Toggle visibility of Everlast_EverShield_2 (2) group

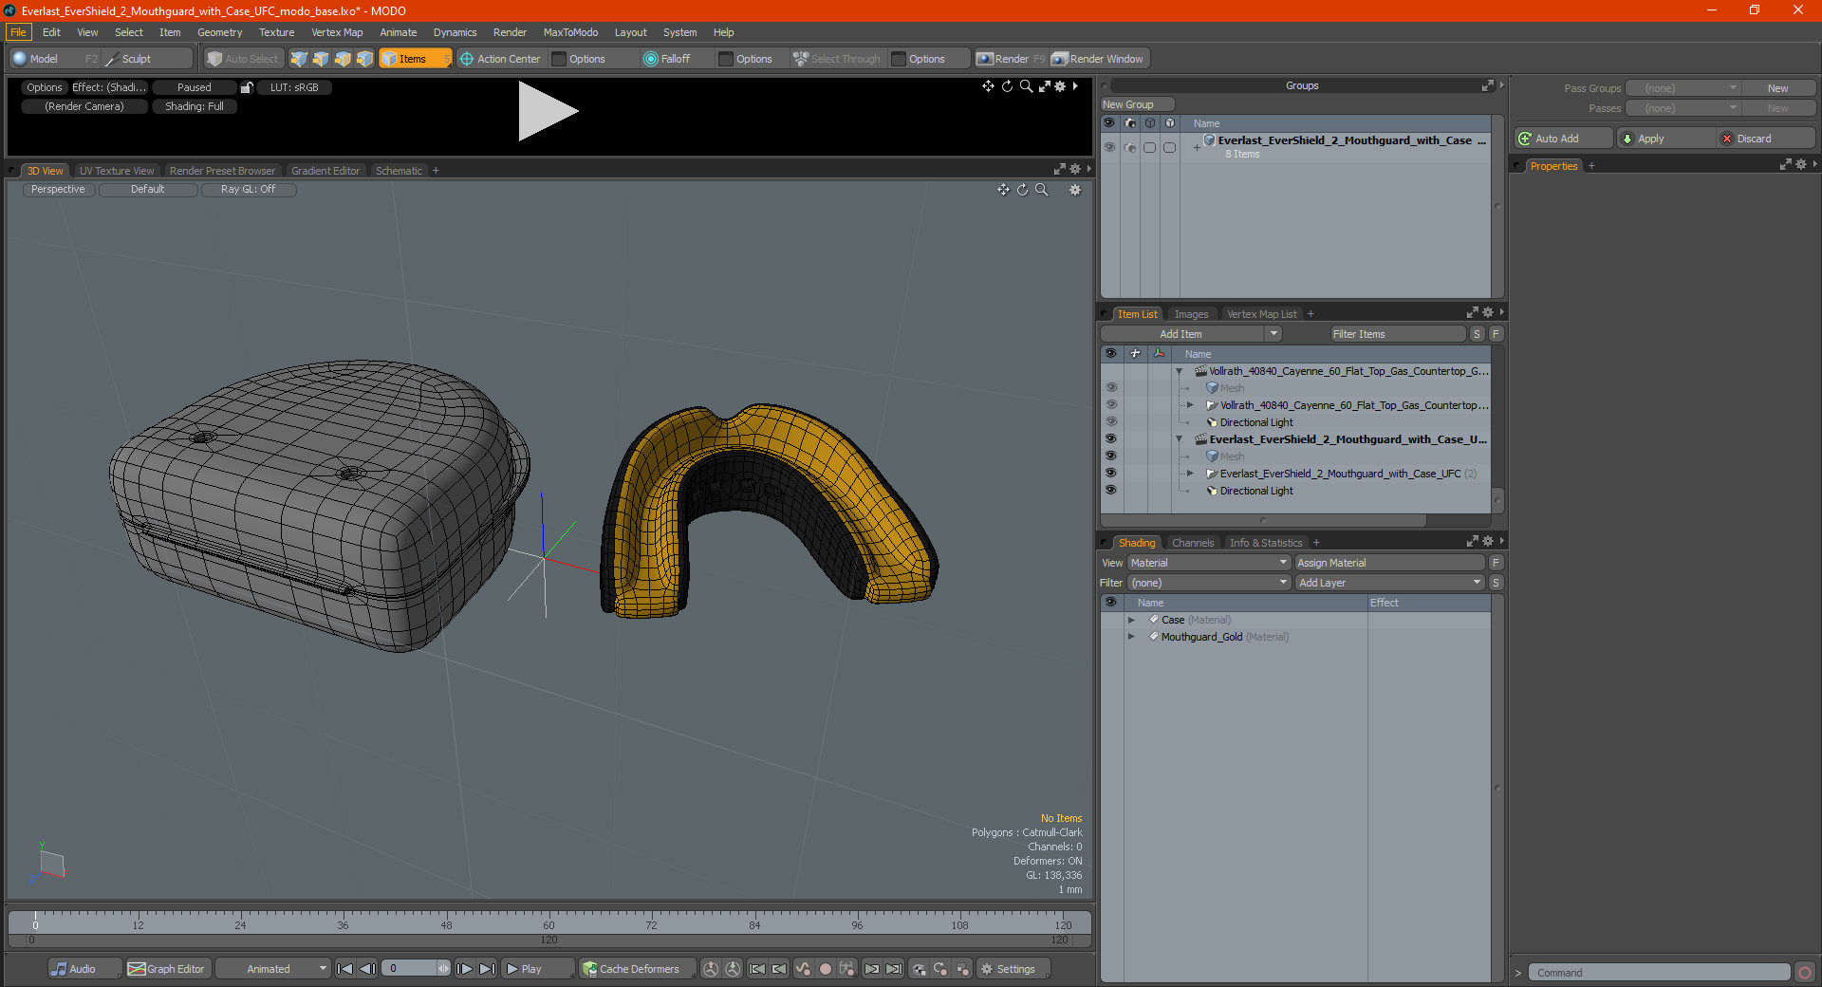1110,474
